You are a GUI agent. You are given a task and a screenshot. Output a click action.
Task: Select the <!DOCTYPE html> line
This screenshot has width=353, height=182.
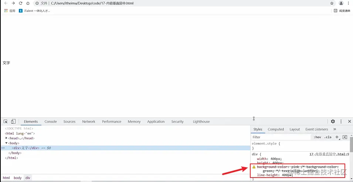coord(19,128)
